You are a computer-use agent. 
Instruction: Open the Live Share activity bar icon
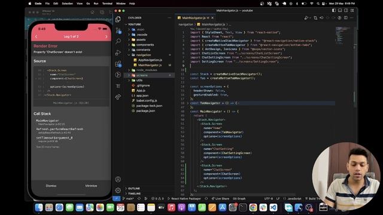point(118,97)
